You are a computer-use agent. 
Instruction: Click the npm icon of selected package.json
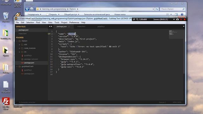(x=22, y=63)
